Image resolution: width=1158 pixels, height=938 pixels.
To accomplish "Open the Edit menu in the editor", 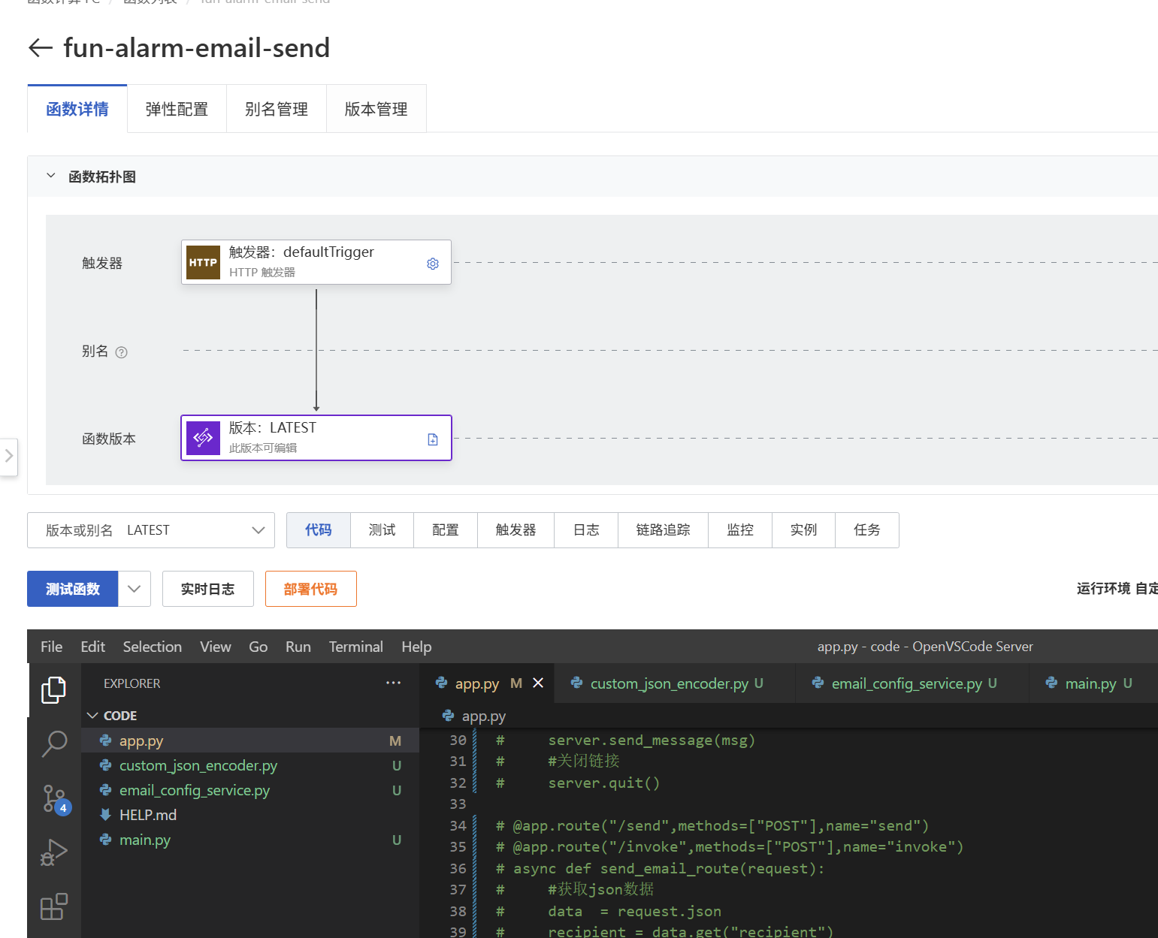I will (93, 647).
